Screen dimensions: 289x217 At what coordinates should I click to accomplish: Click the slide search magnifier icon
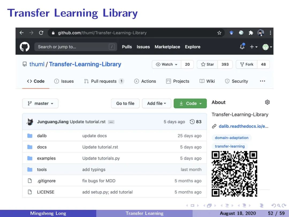coord(279,205)
